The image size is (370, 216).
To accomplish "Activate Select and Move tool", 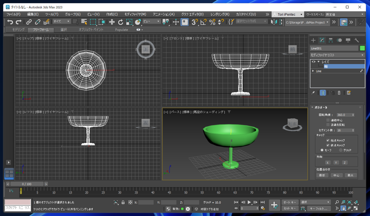I will click(x=111, y=22).
